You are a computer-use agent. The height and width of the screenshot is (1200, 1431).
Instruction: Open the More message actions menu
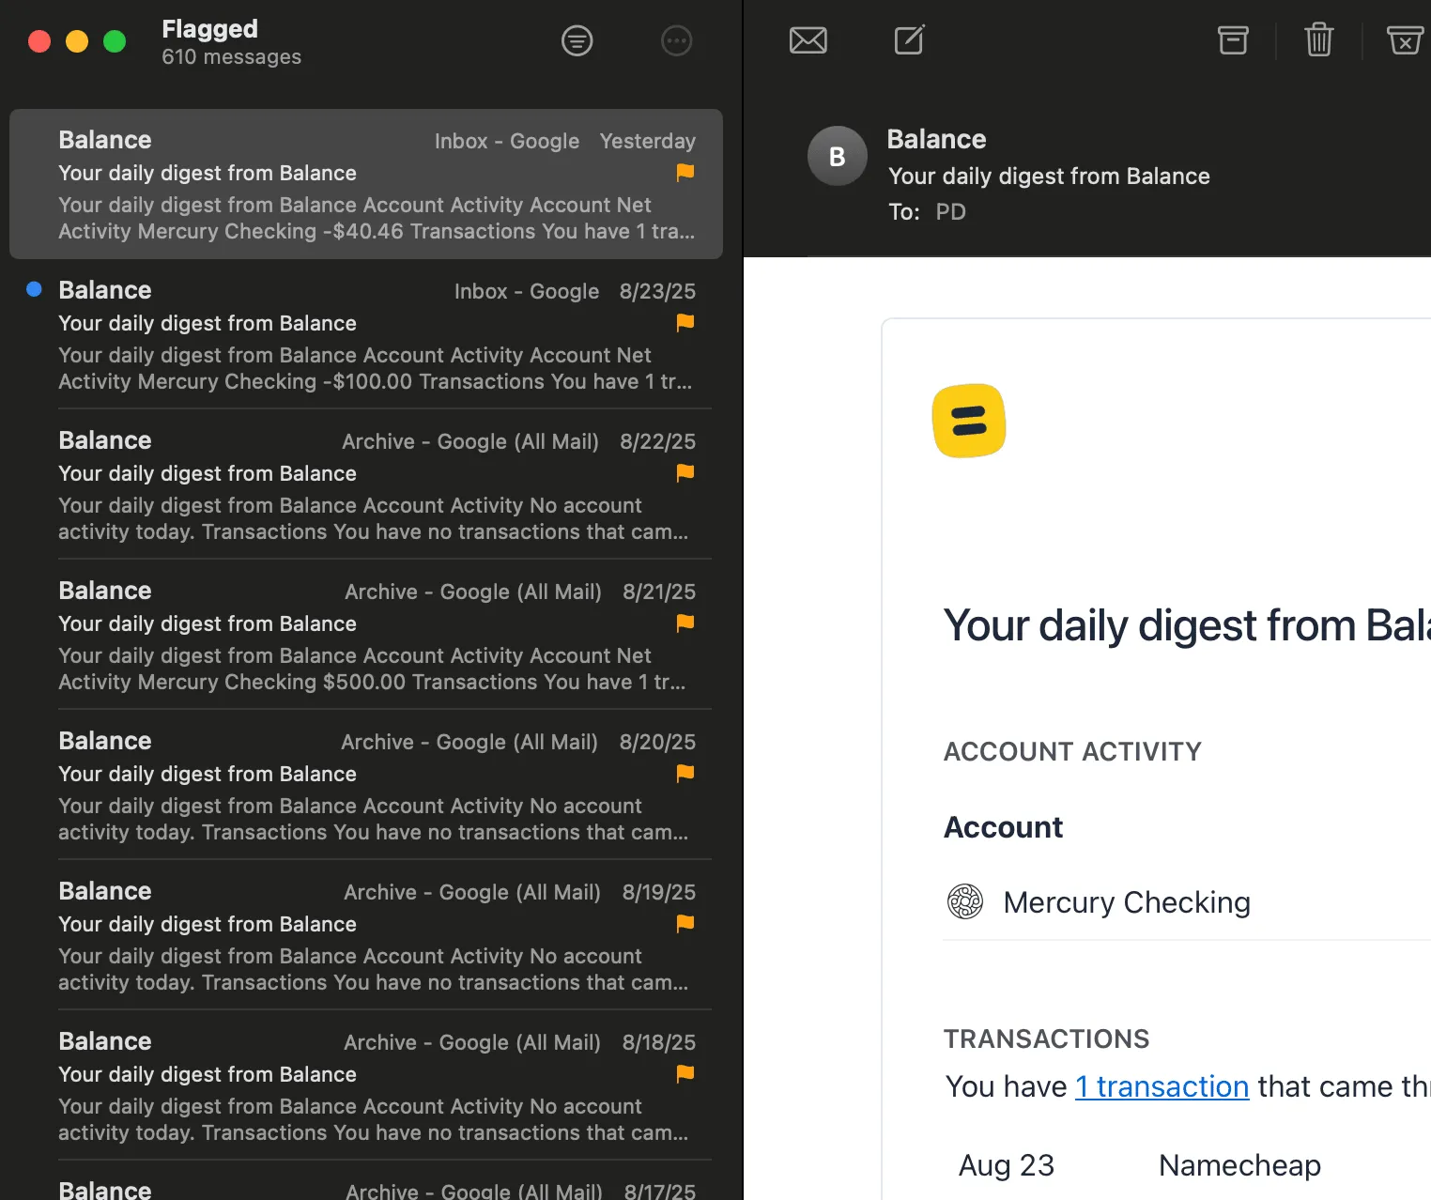coord(676,40)
